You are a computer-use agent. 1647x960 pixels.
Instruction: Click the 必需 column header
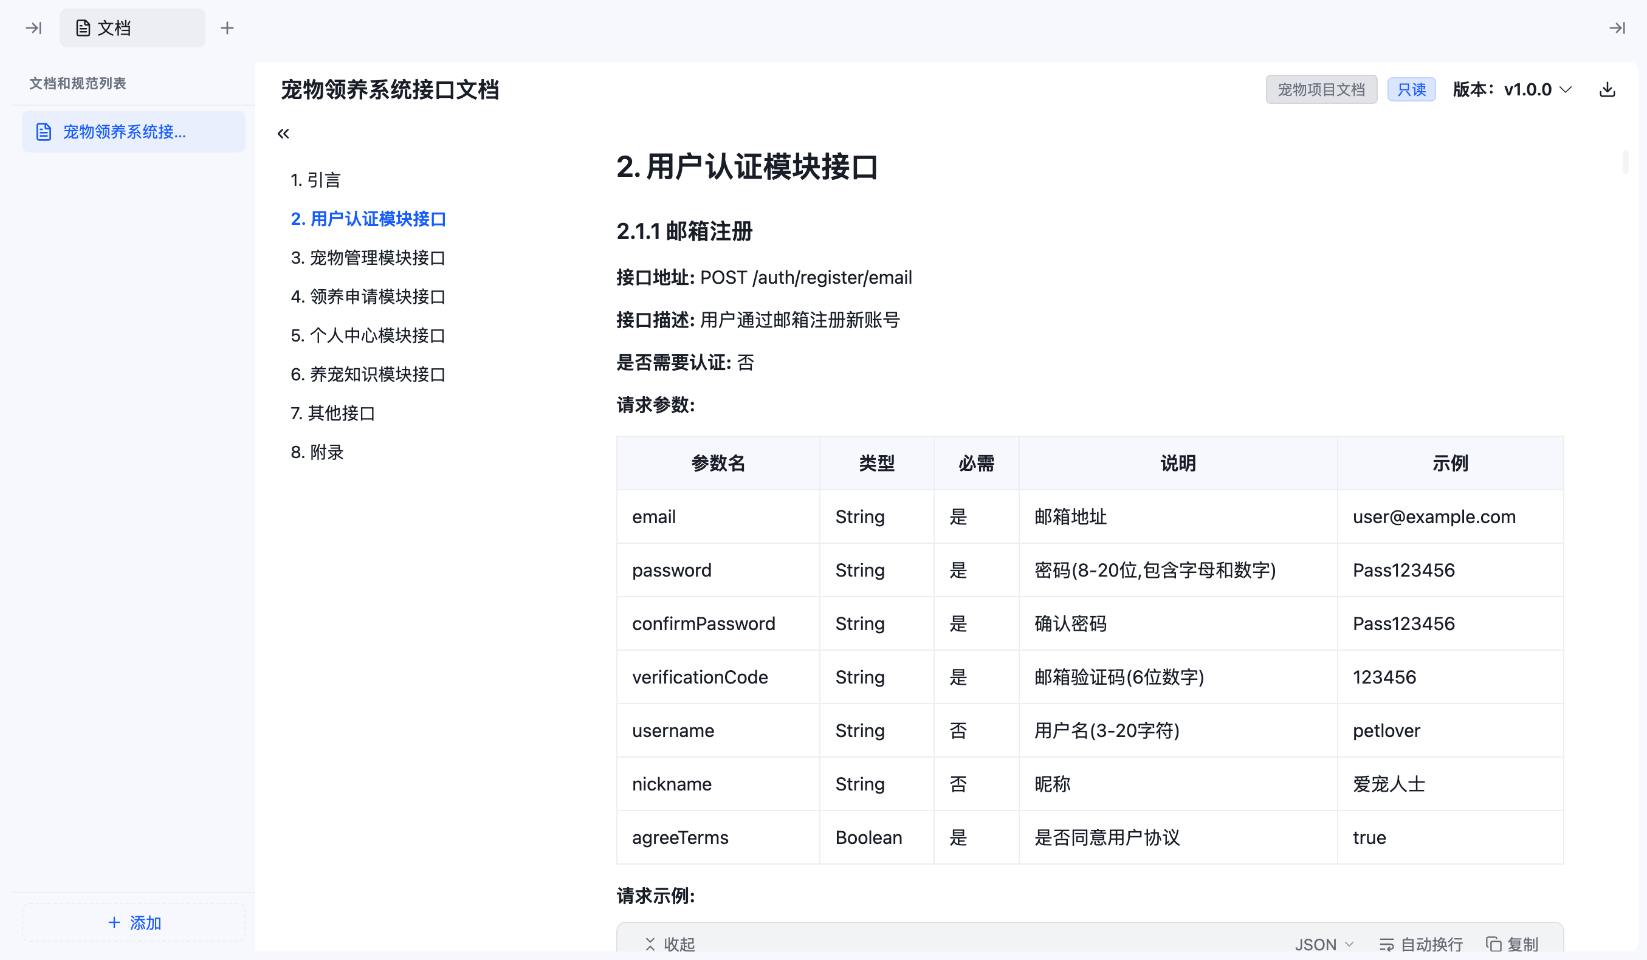coord(977,464)
